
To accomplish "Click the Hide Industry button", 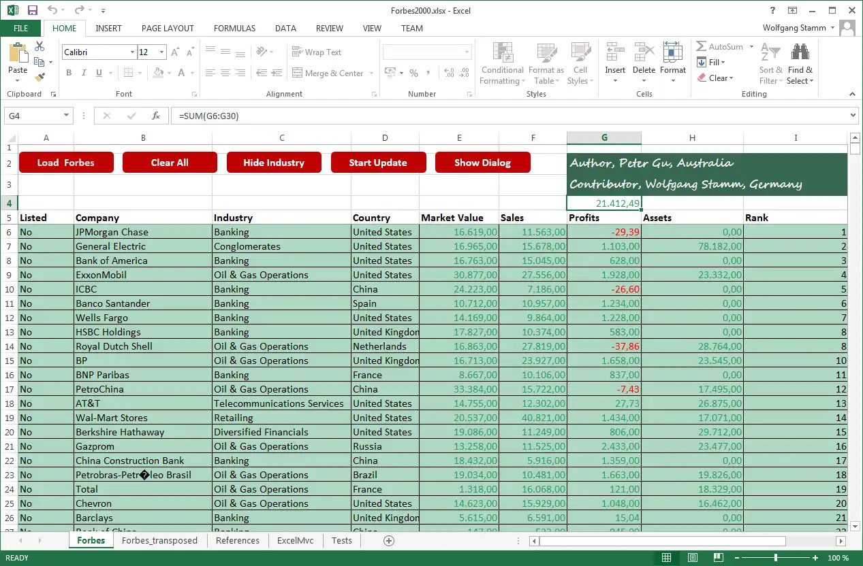I will point(274,163).
